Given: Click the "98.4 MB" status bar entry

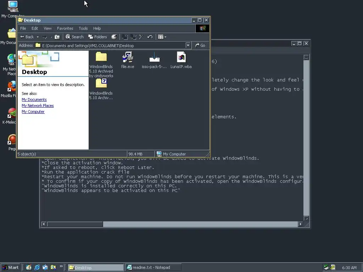Looking at the screenshot, I should [135, 154].
